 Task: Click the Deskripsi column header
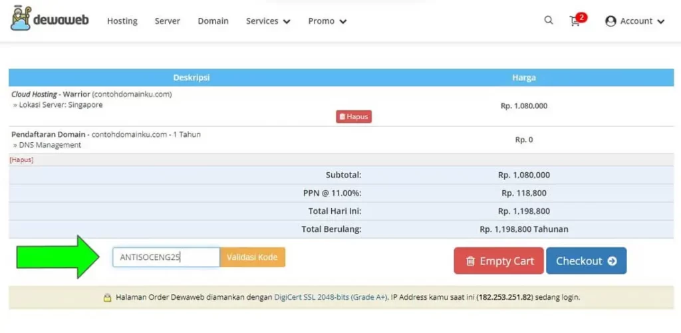pyautogui.click(x=192, y=78)
